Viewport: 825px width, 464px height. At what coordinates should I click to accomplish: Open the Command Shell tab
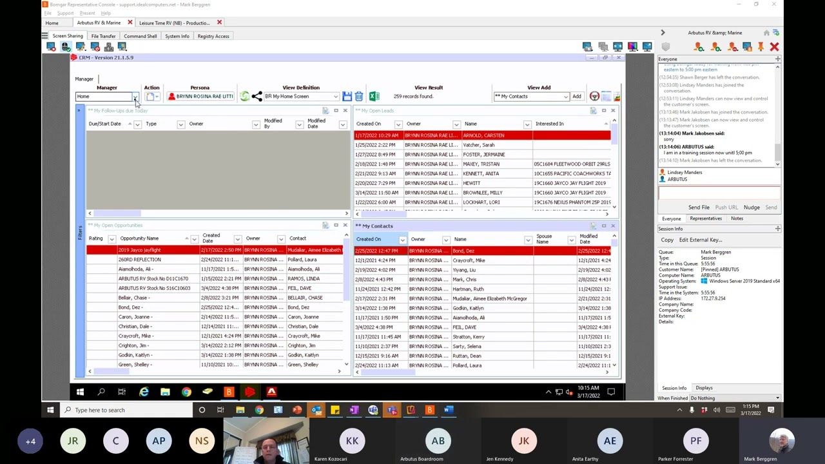[x=141, y=36]
